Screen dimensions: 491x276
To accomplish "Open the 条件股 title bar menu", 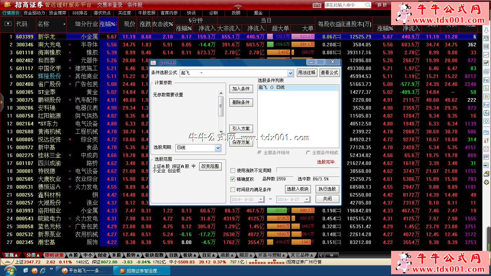I will point(135,5).
